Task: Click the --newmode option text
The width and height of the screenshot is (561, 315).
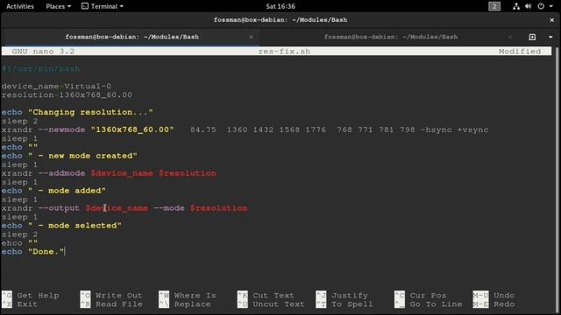Action: (x=61, y=129)
